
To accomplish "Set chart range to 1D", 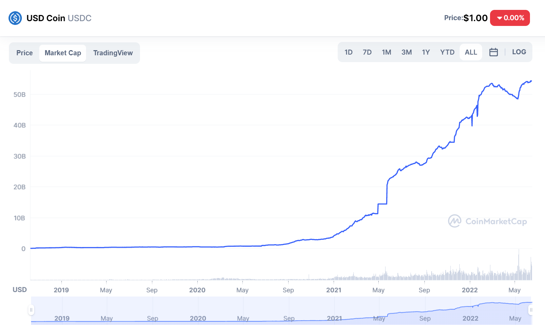I will pyautogui.click(x=348, y=52).
